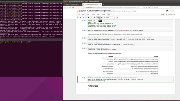Open a new Firefox tab
The image size is (180, 101).
(x=103, y=4)
